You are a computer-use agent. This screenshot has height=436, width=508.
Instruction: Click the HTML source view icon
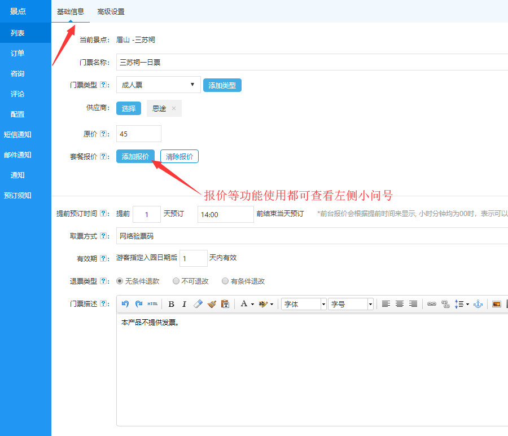tap(152, 304)
